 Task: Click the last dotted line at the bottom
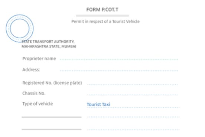(133, 130)
